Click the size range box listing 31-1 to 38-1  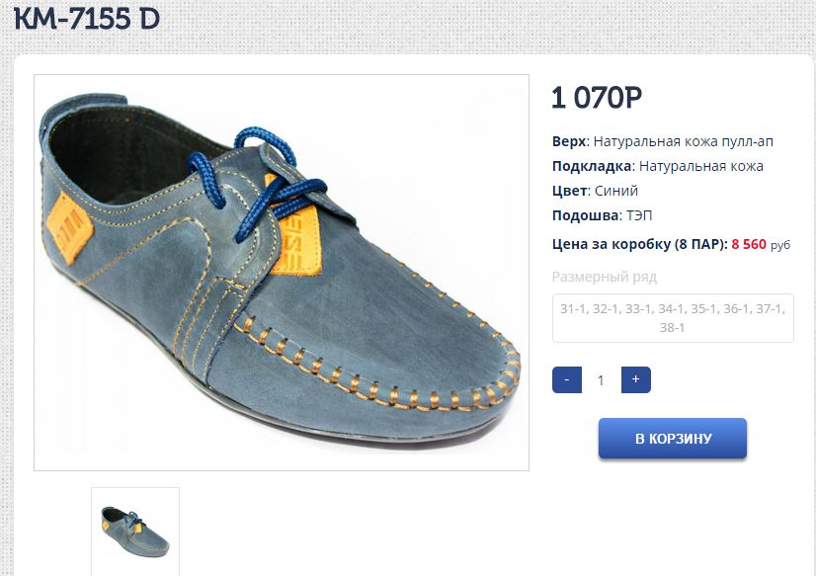673,317
